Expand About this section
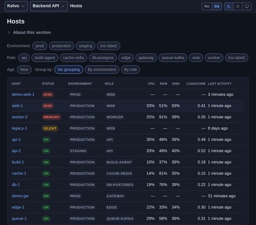 pyautogui.click(x=29, y=33)
